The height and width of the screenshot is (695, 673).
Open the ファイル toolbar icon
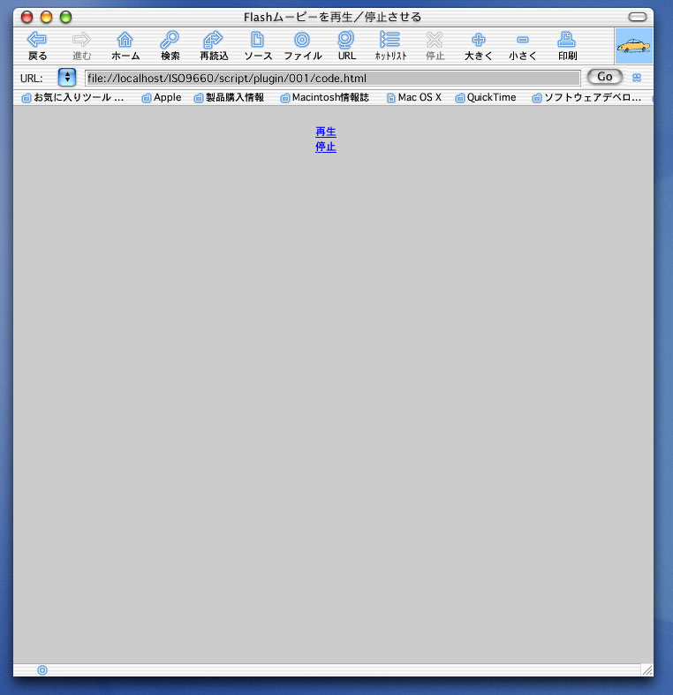click(302, 40)
